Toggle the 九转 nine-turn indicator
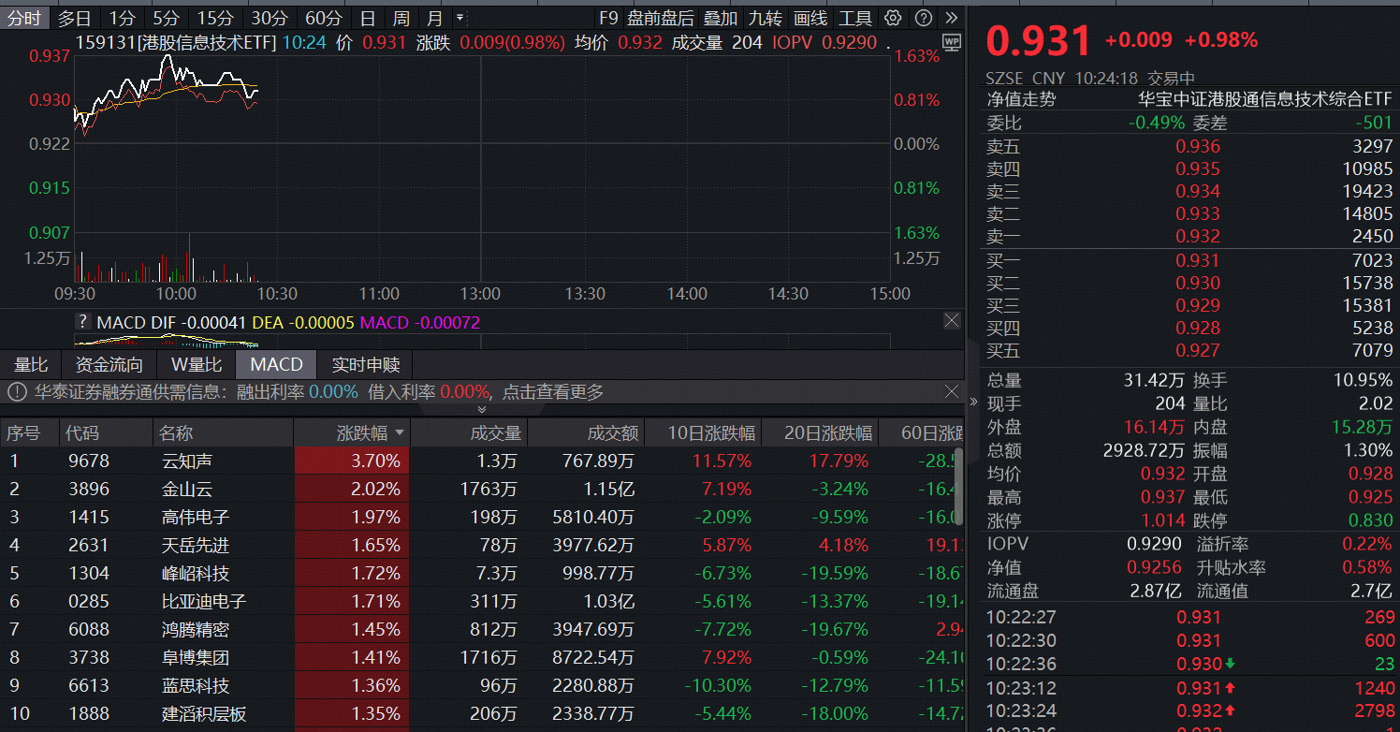 point(766,17)
